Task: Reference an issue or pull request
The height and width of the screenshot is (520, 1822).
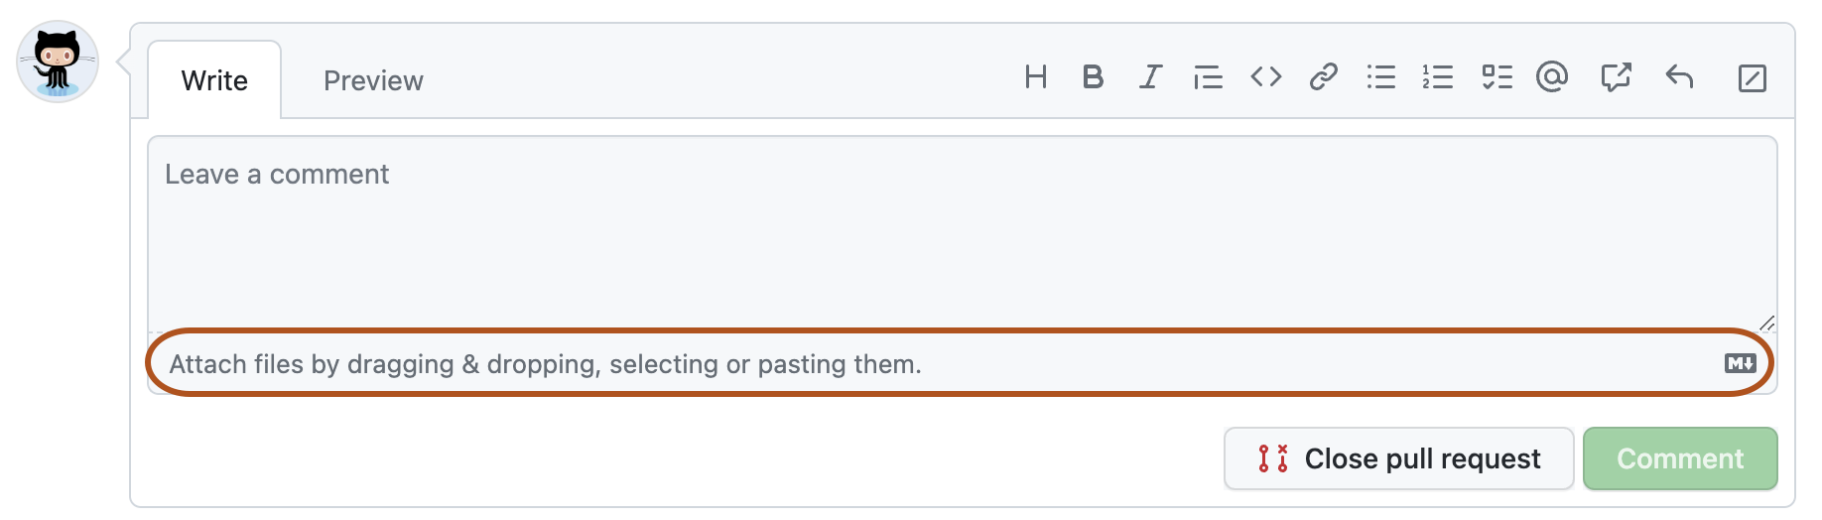Action: click(x=1616, y=77)
